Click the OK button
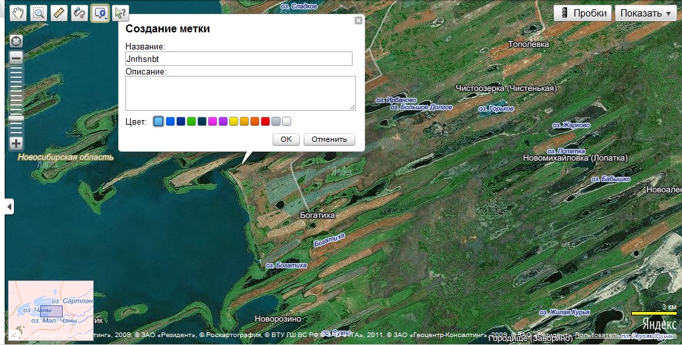Viewport: 682px width, 345px height. pyautogui.click(x=286, y=139)
